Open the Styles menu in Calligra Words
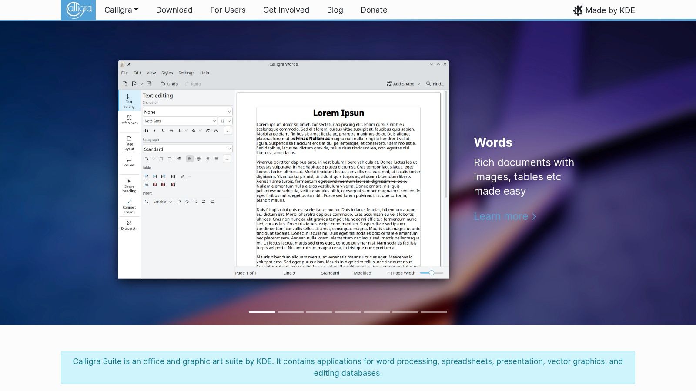 point(167,73)
